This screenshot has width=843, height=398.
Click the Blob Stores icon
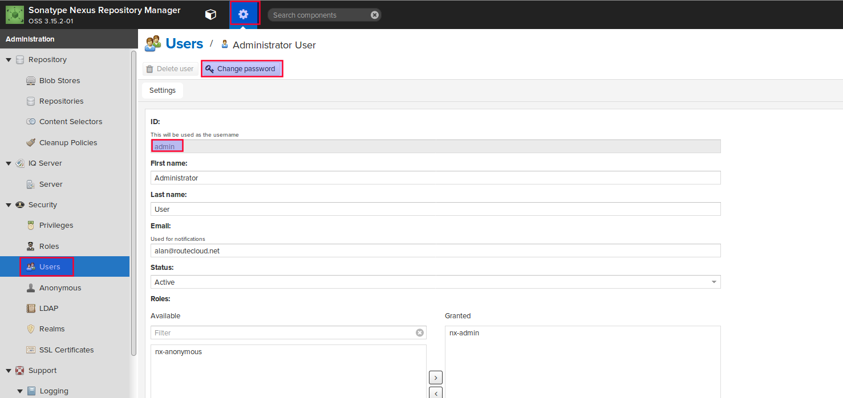[x=31, y=81]
